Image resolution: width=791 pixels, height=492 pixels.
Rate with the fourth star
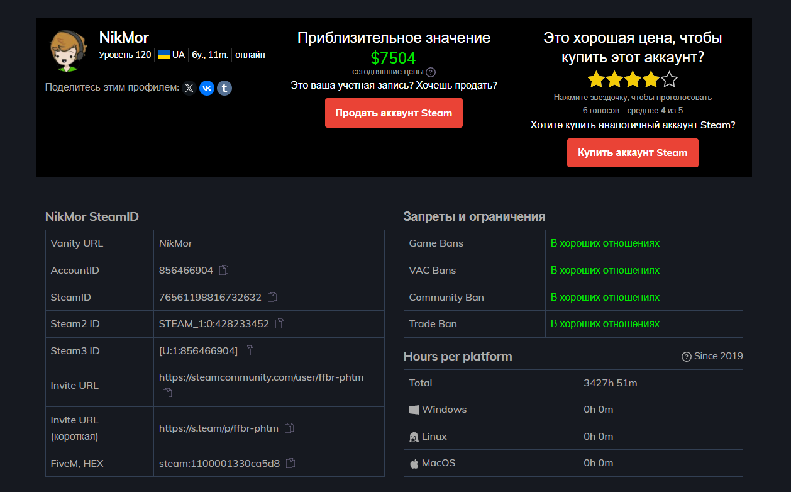(651, 79)
